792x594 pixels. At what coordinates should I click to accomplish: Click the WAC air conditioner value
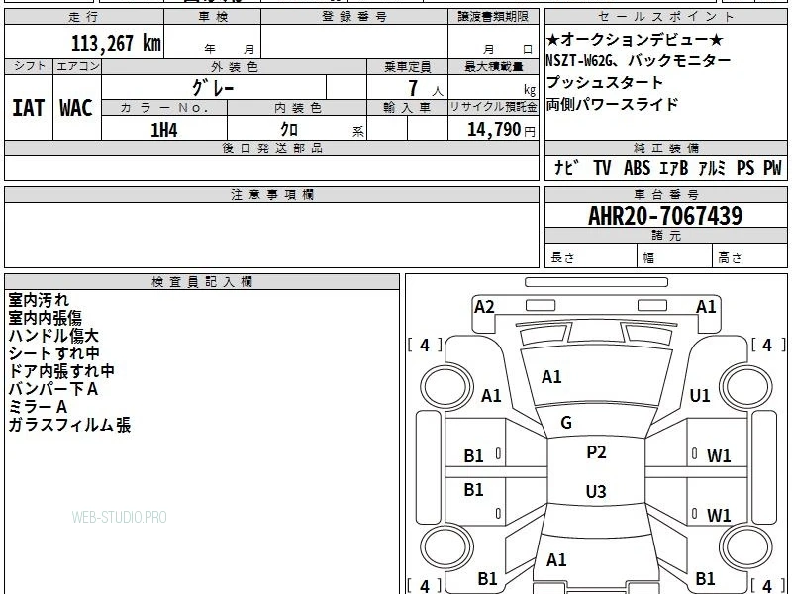coord(76,108)
